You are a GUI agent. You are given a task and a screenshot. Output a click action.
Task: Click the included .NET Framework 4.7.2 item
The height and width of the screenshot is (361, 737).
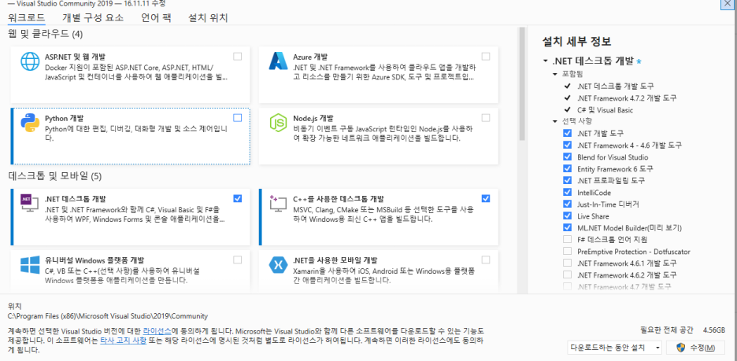coord(627,98)
